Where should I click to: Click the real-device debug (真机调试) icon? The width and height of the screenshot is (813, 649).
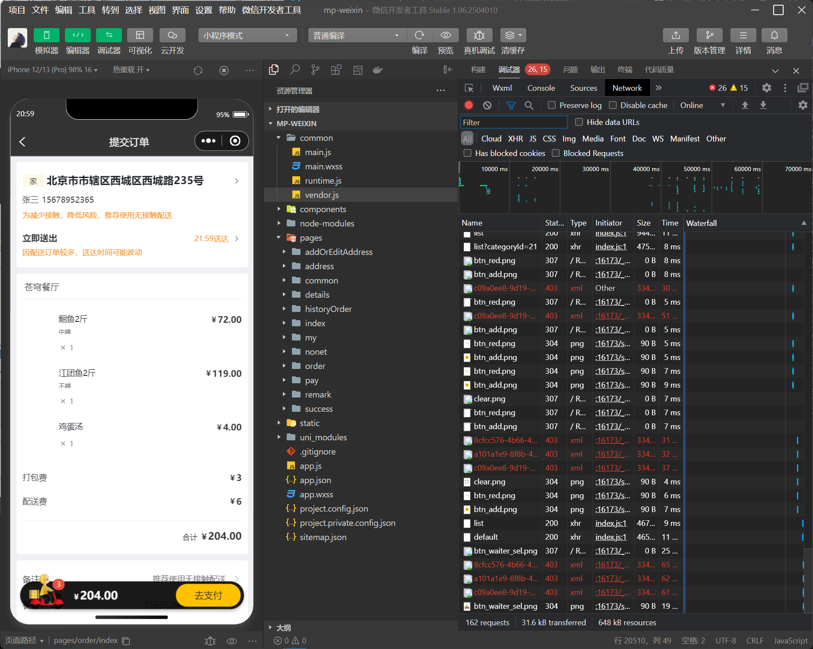(479, 35)
